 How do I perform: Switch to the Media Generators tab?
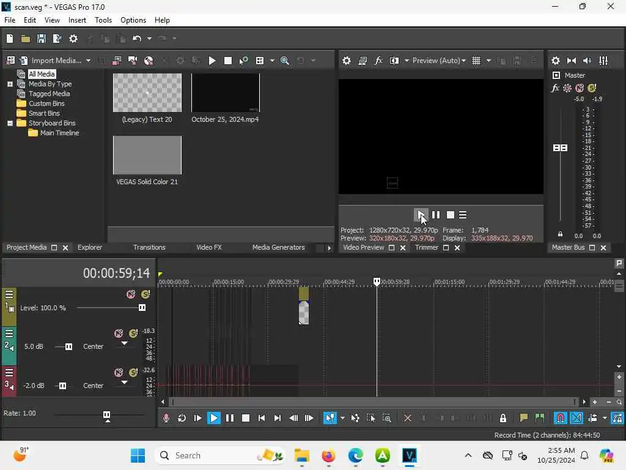coord(278,247)
